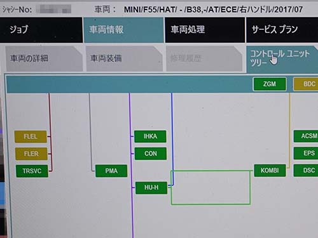
Task: Click the ACSM control unit box
Action: tap(306, 136)
